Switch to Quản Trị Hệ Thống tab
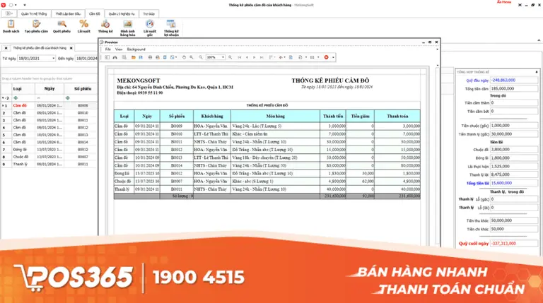Image resolution: width=543 pixels, height=303 pixels. (34, 14)
